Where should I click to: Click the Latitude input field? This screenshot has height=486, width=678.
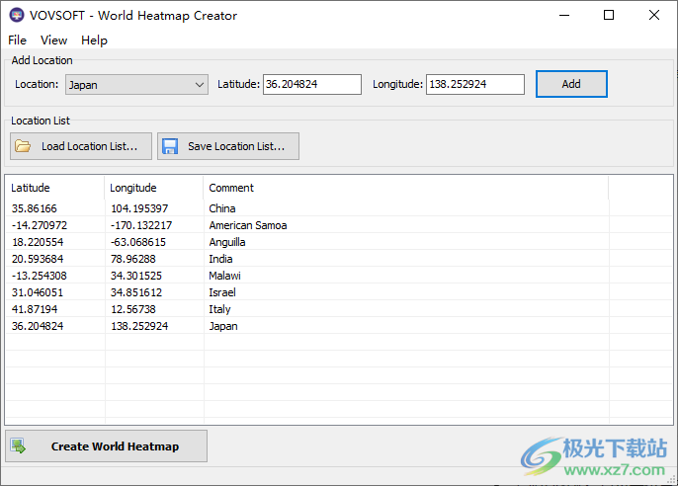click(x=311, y=84)
